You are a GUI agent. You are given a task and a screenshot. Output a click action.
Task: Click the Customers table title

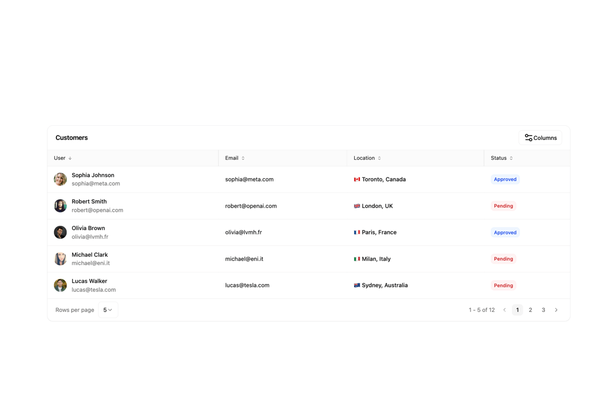[72, 138]
